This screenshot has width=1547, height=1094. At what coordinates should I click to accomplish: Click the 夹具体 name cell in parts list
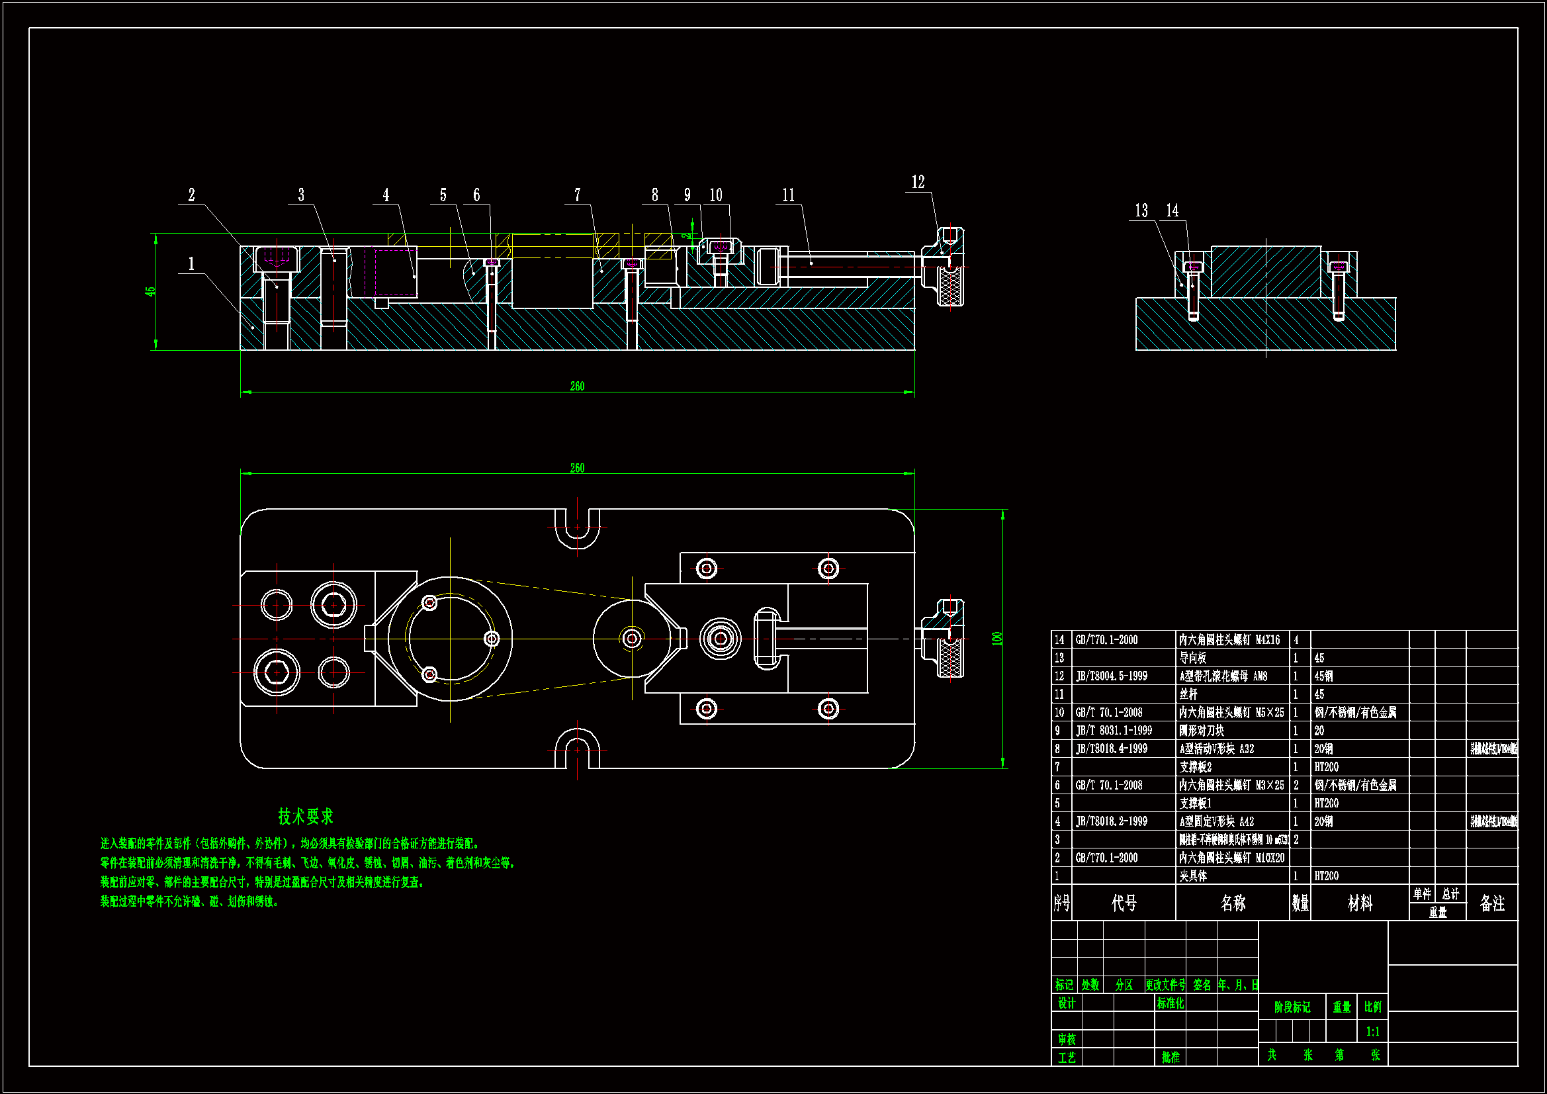click(x=1193, y=876)
